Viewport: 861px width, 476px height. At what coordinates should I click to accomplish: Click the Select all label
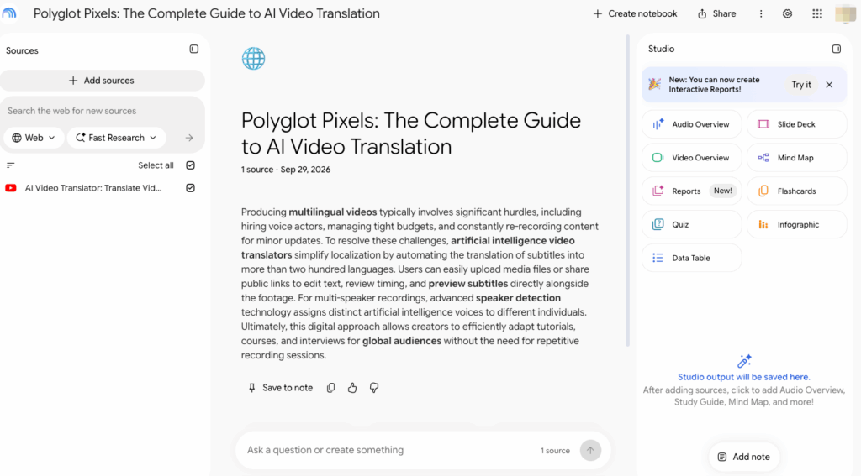pyautogui.click(x=156, y=165)
